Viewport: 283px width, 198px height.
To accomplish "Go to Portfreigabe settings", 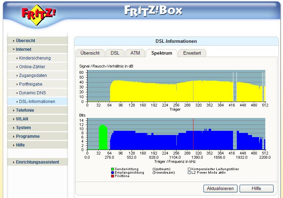I will click(31, 84).
